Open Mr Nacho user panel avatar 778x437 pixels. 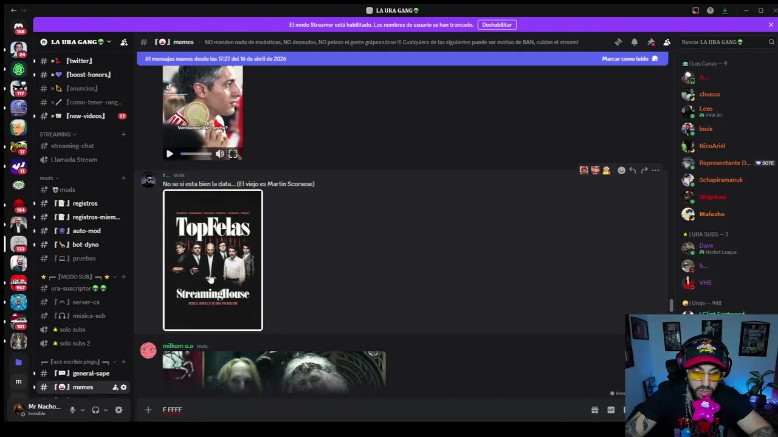pos(19,410)
